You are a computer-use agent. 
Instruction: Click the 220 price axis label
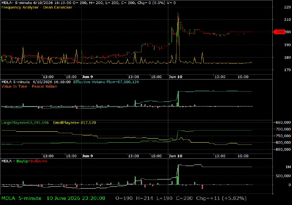(x=287, y=7)
